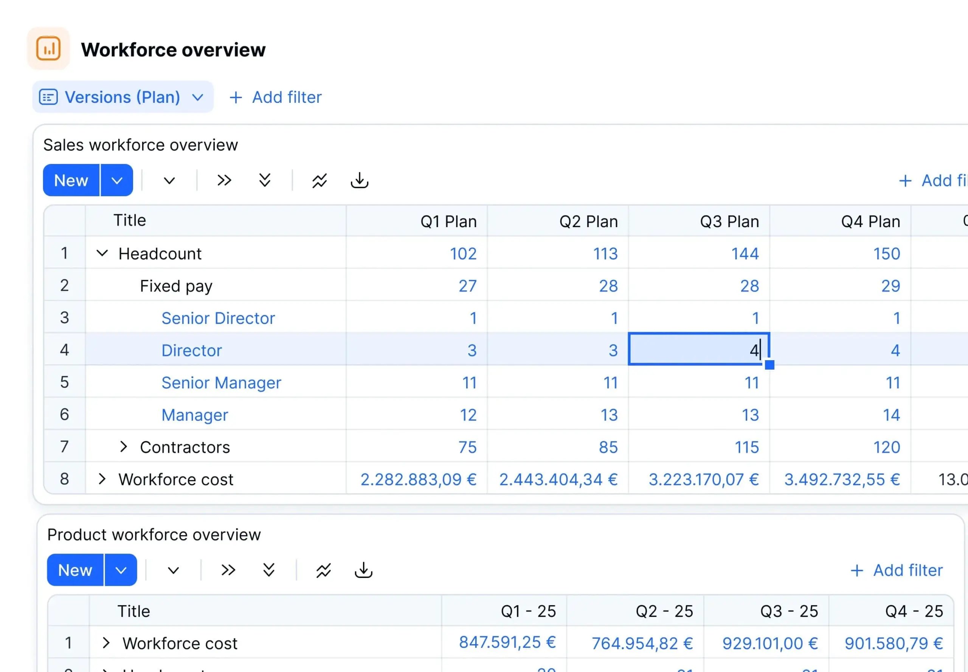The height and width of the screenshot is (672, 968).
Task: Expand Workforce cost in Sales table
Action: point(102,479)
